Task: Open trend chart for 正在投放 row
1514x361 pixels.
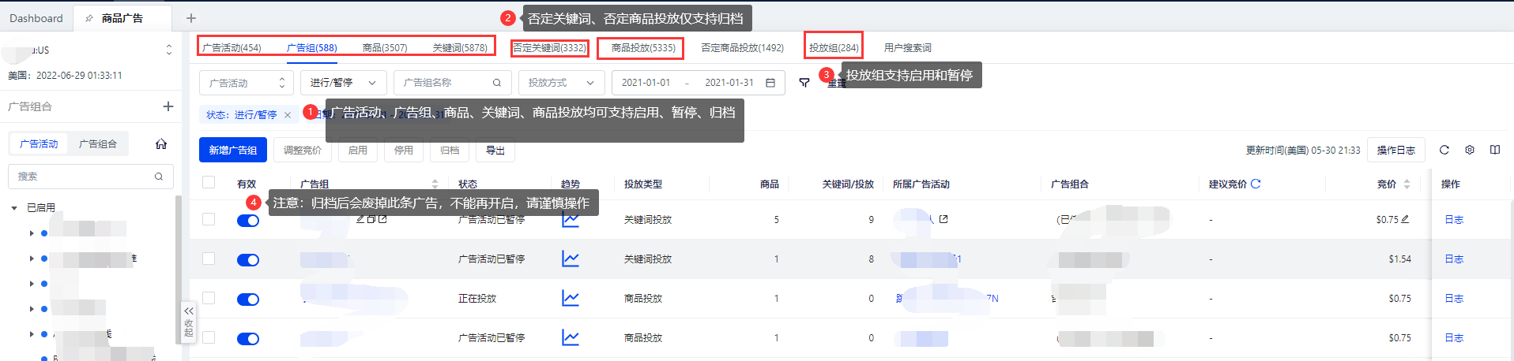Action: point(571,298)
